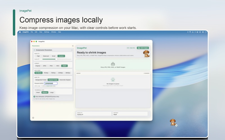The width and height of the screenshot is (225, 140).
Task: Click the 'No images in queue' text
Action: point(113,84)
